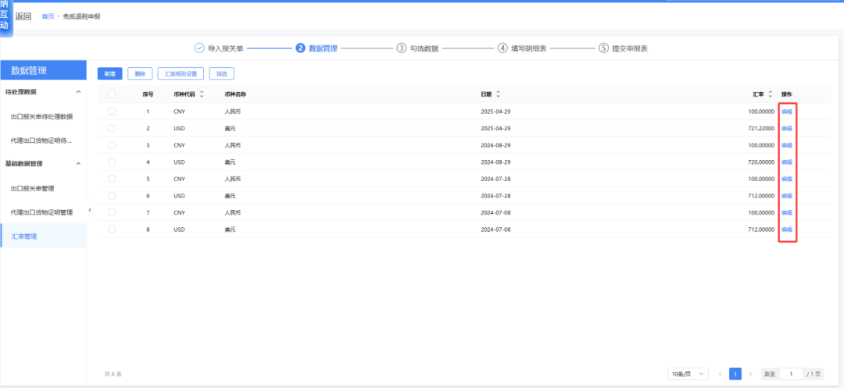Click the 721.22000 exchange rate cell
The height and width of the screenshot is (388, 844).
761,128
